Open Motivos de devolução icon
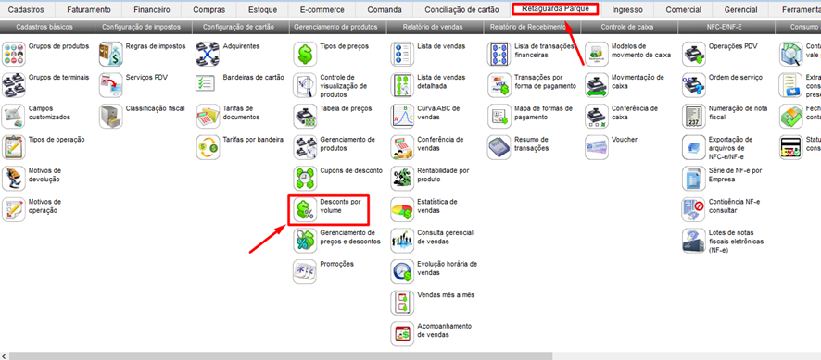Viewport: 821px width, 360px height. coord(14,179)
